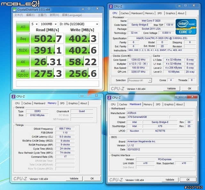Viewport: 205px width, 190px height.
Task: Select the Caches tab in Mainboard window
Action: pyautogui.click(x=123, y=104)
